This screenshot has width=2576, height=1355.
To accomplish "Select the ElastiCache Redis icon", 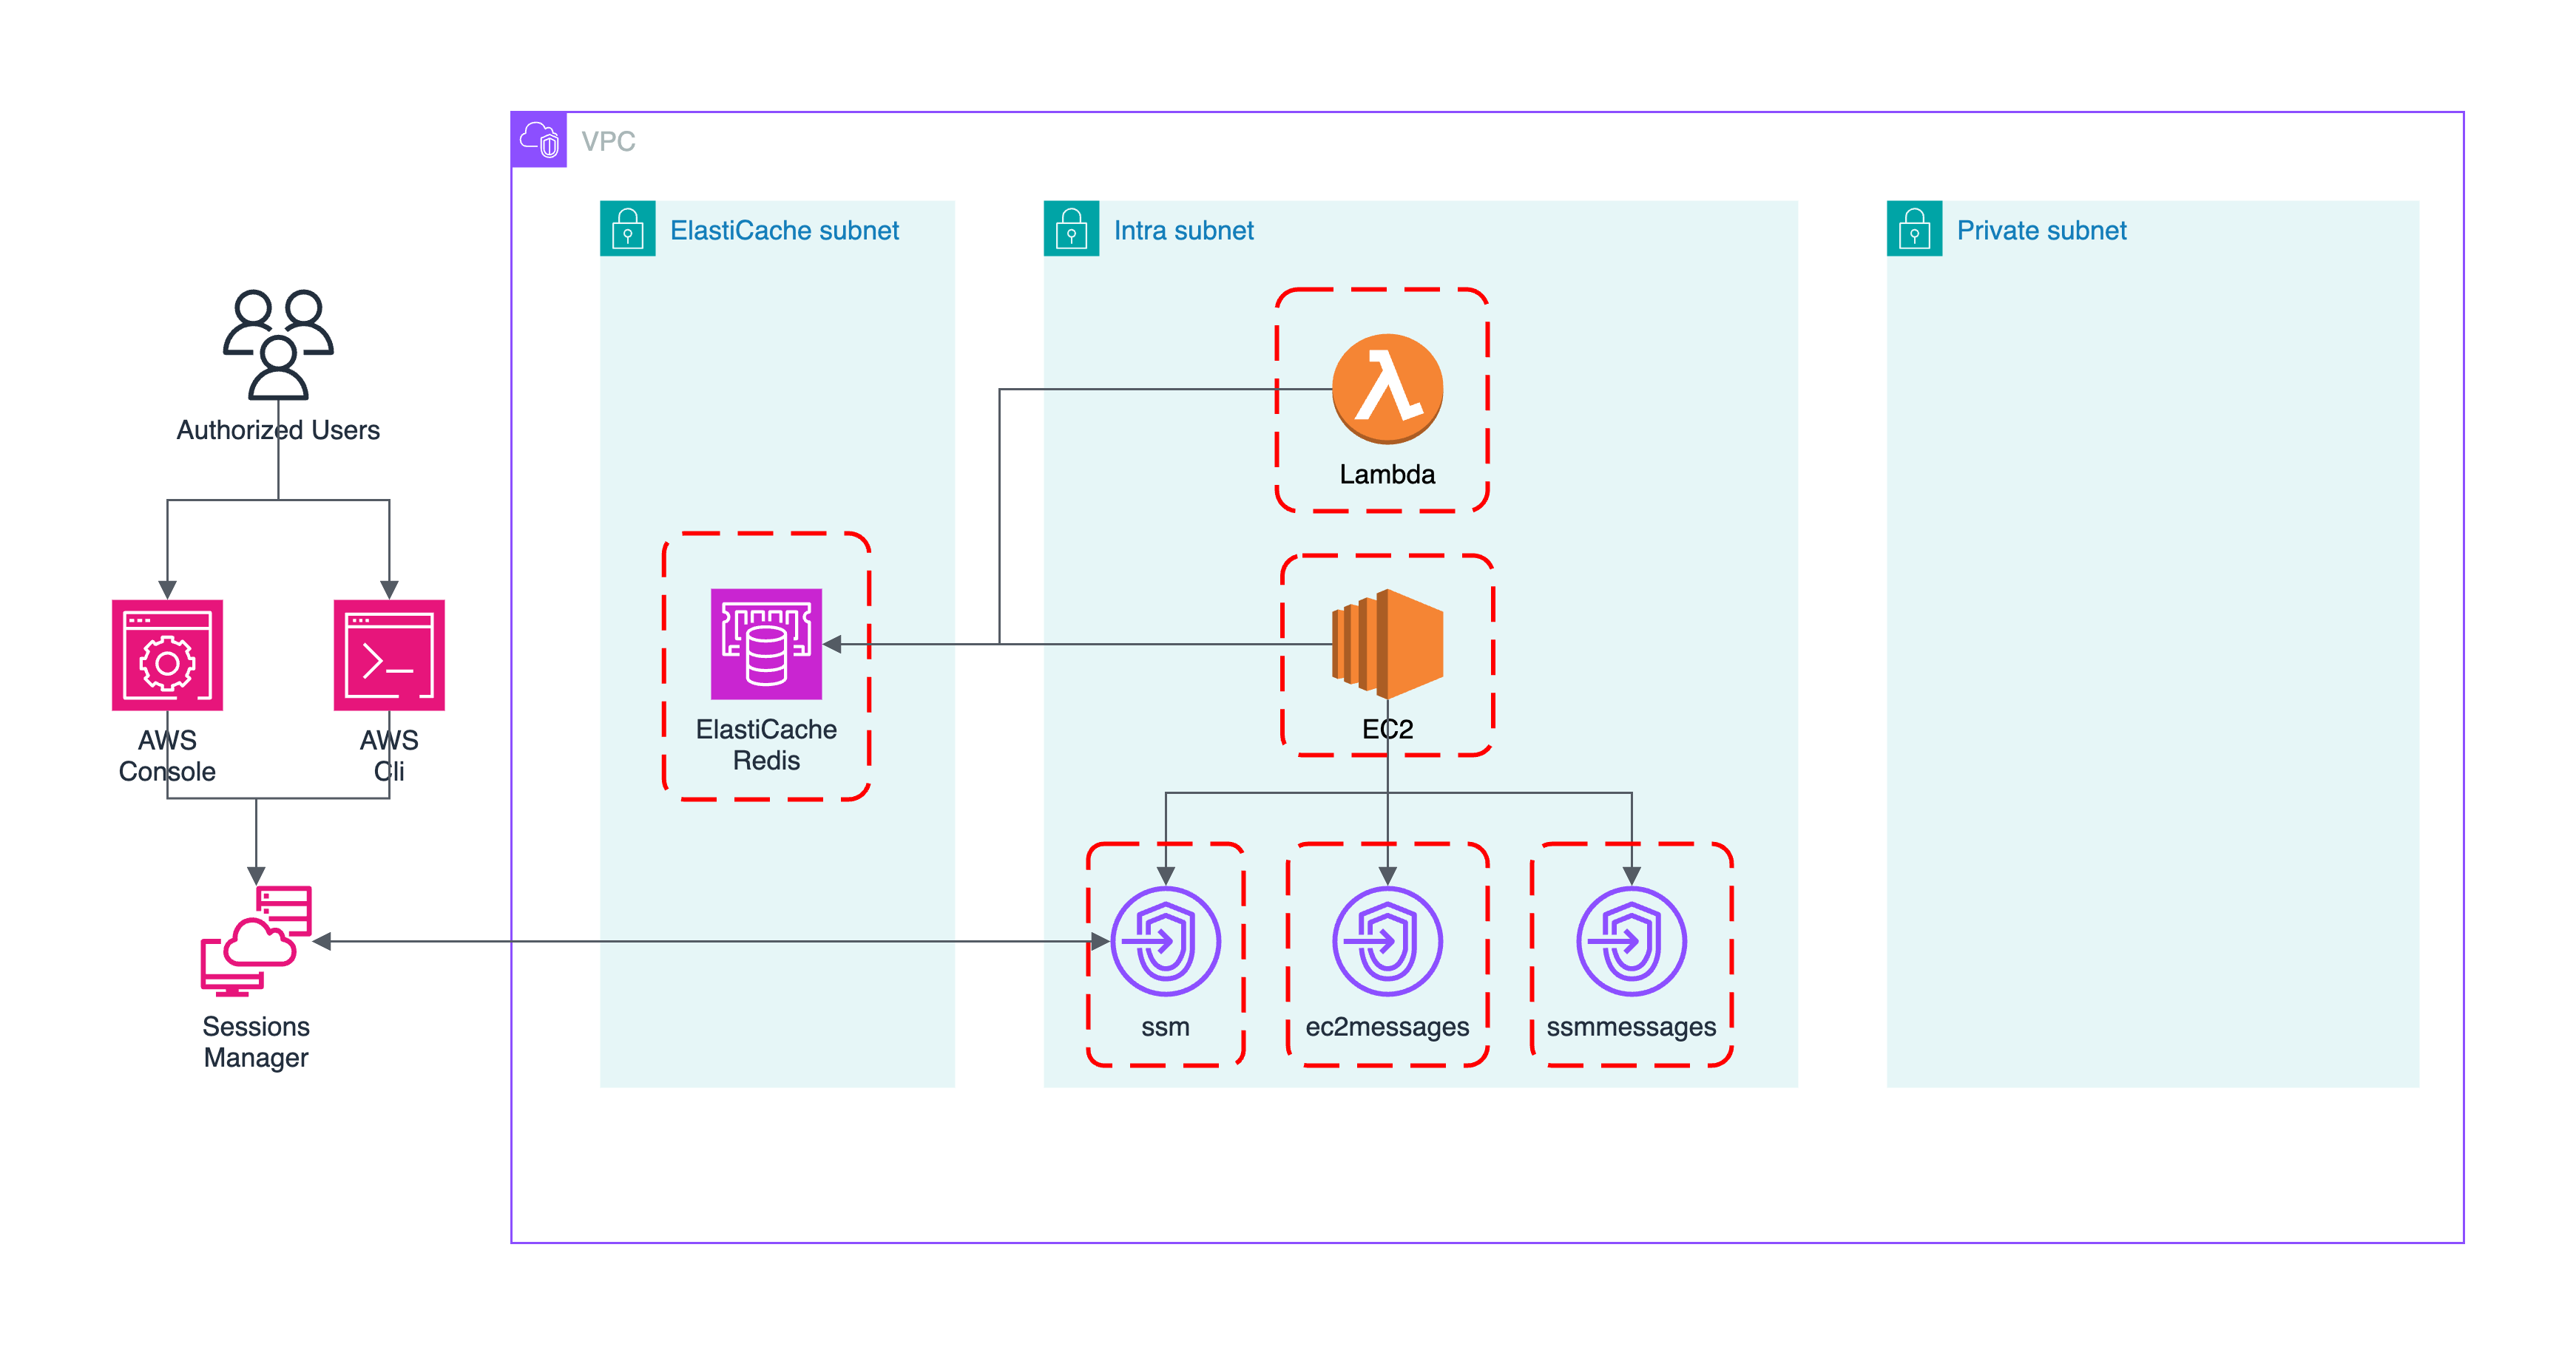I will [x=766, y=644].
